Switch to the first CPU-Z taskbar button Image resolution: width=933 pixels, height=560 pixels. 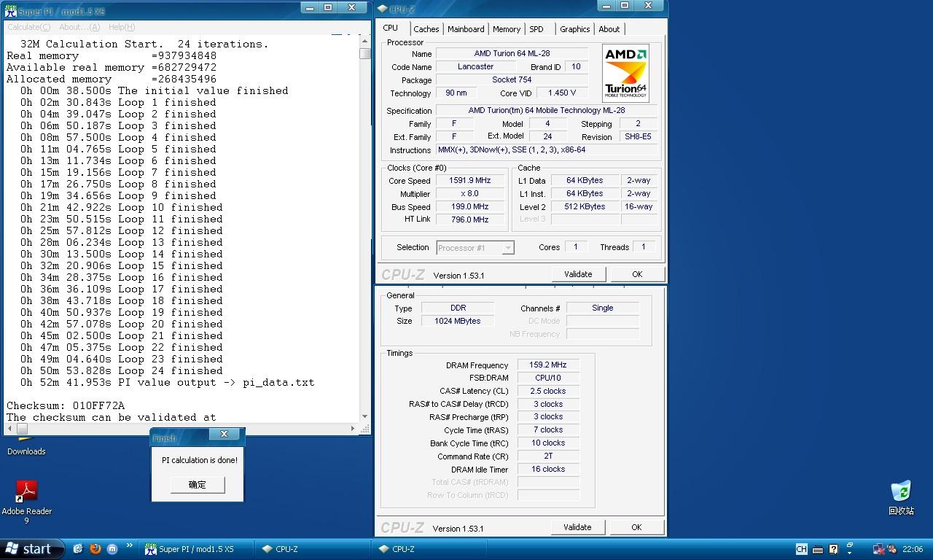[x=313, y=549]
